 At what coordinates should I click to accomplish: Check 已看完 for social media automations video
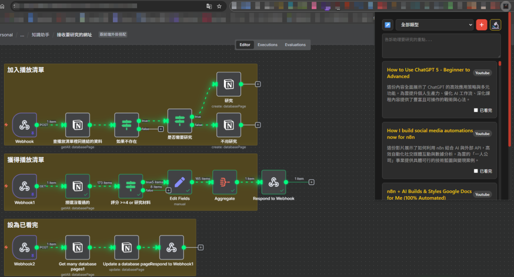click(x=476, y=171)
